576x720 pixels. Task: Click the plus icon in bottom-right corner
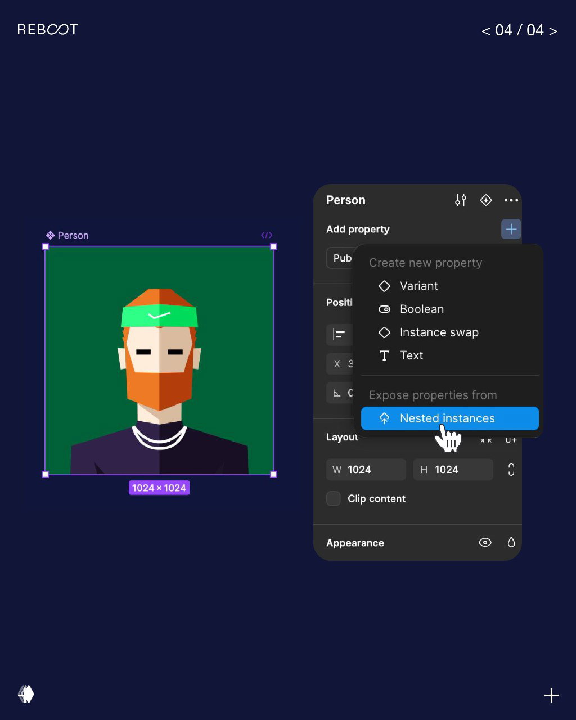click(x=551, y=696)
